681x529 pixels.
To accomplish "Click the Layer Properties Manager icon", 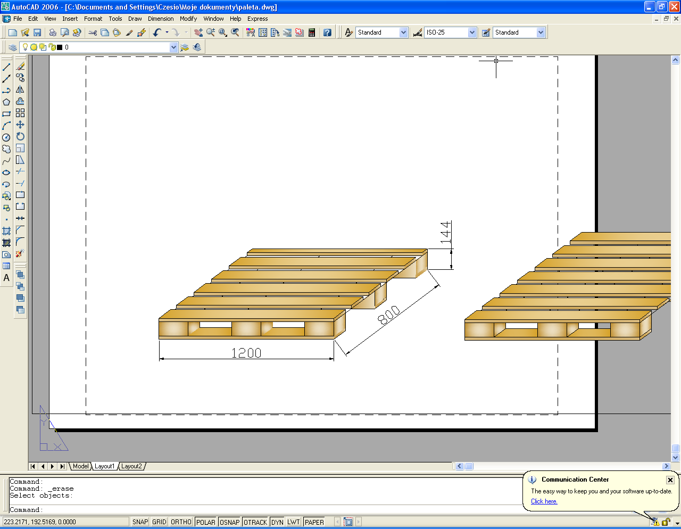I will coord(13,47).
